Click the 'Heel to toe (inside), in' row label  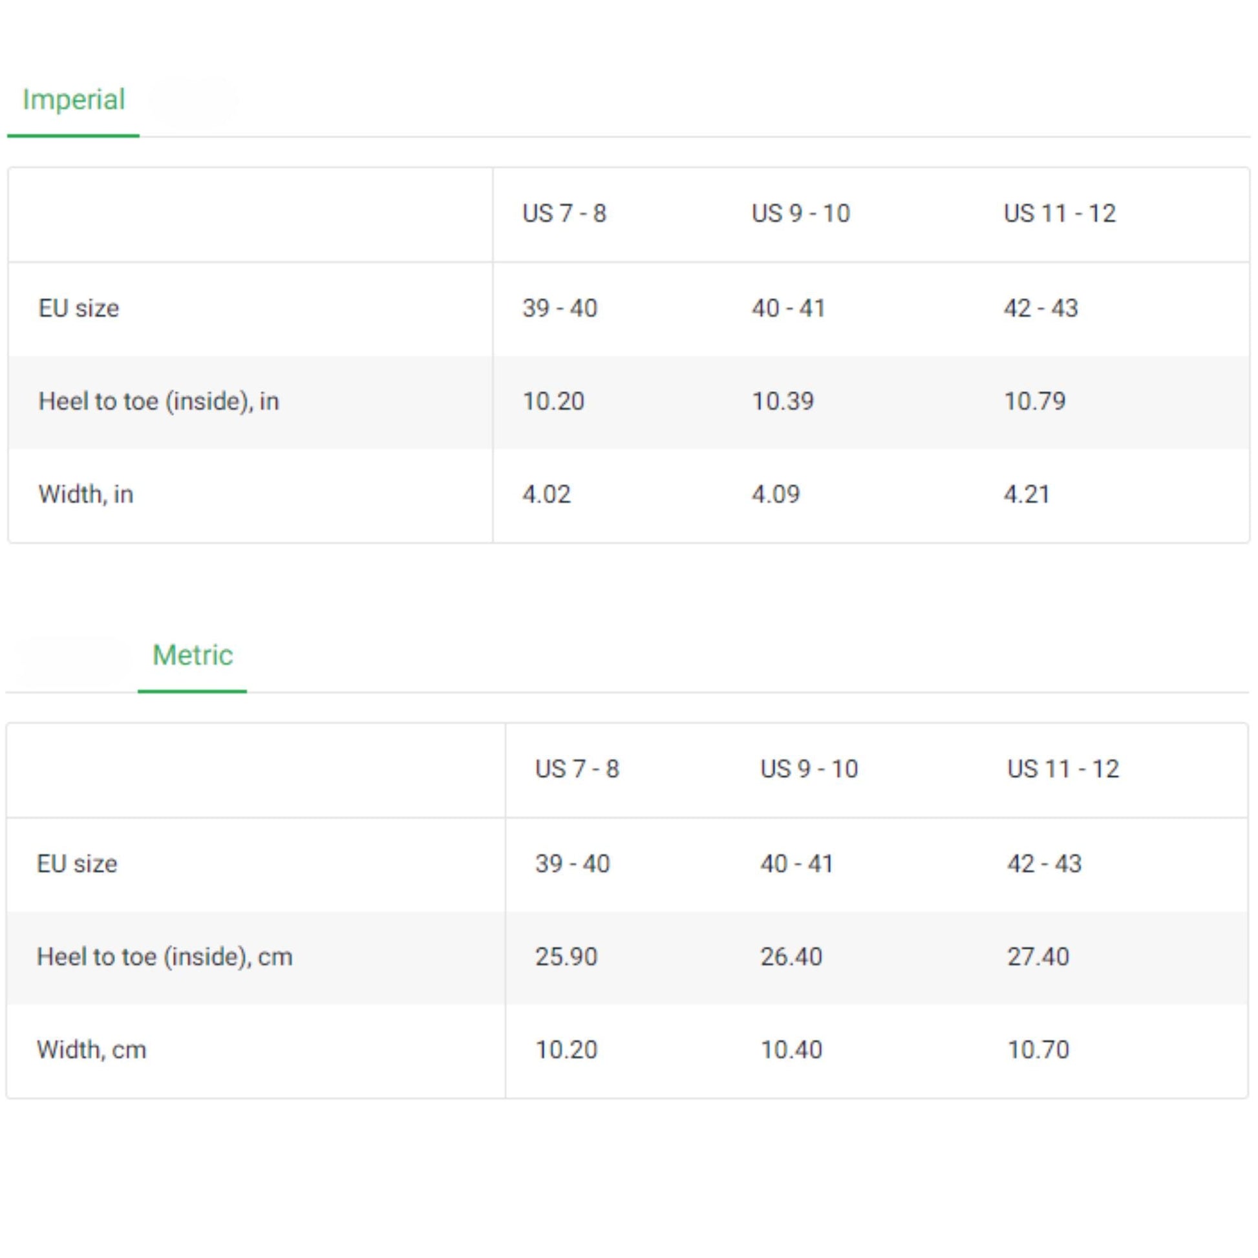pyautogui.click(x=158, y=401)
